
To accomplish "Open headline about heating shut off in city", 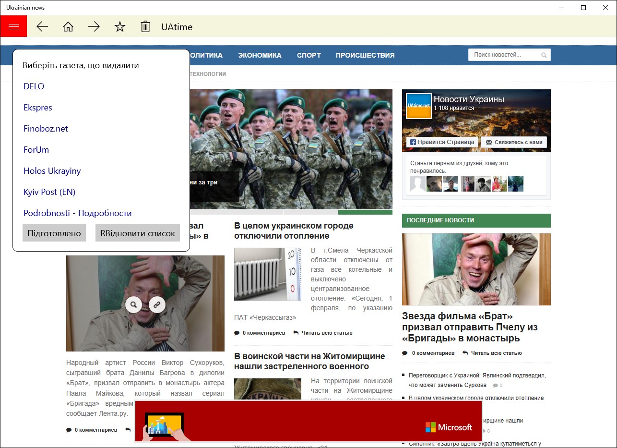I will [x=294, y=230].
